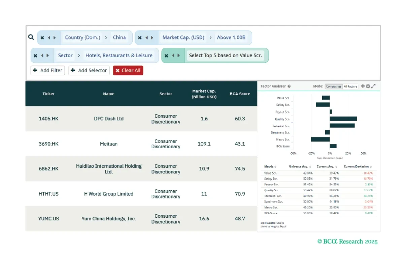
Task: Sort table by BCA Score header
Action: click(x=240, y=94)
